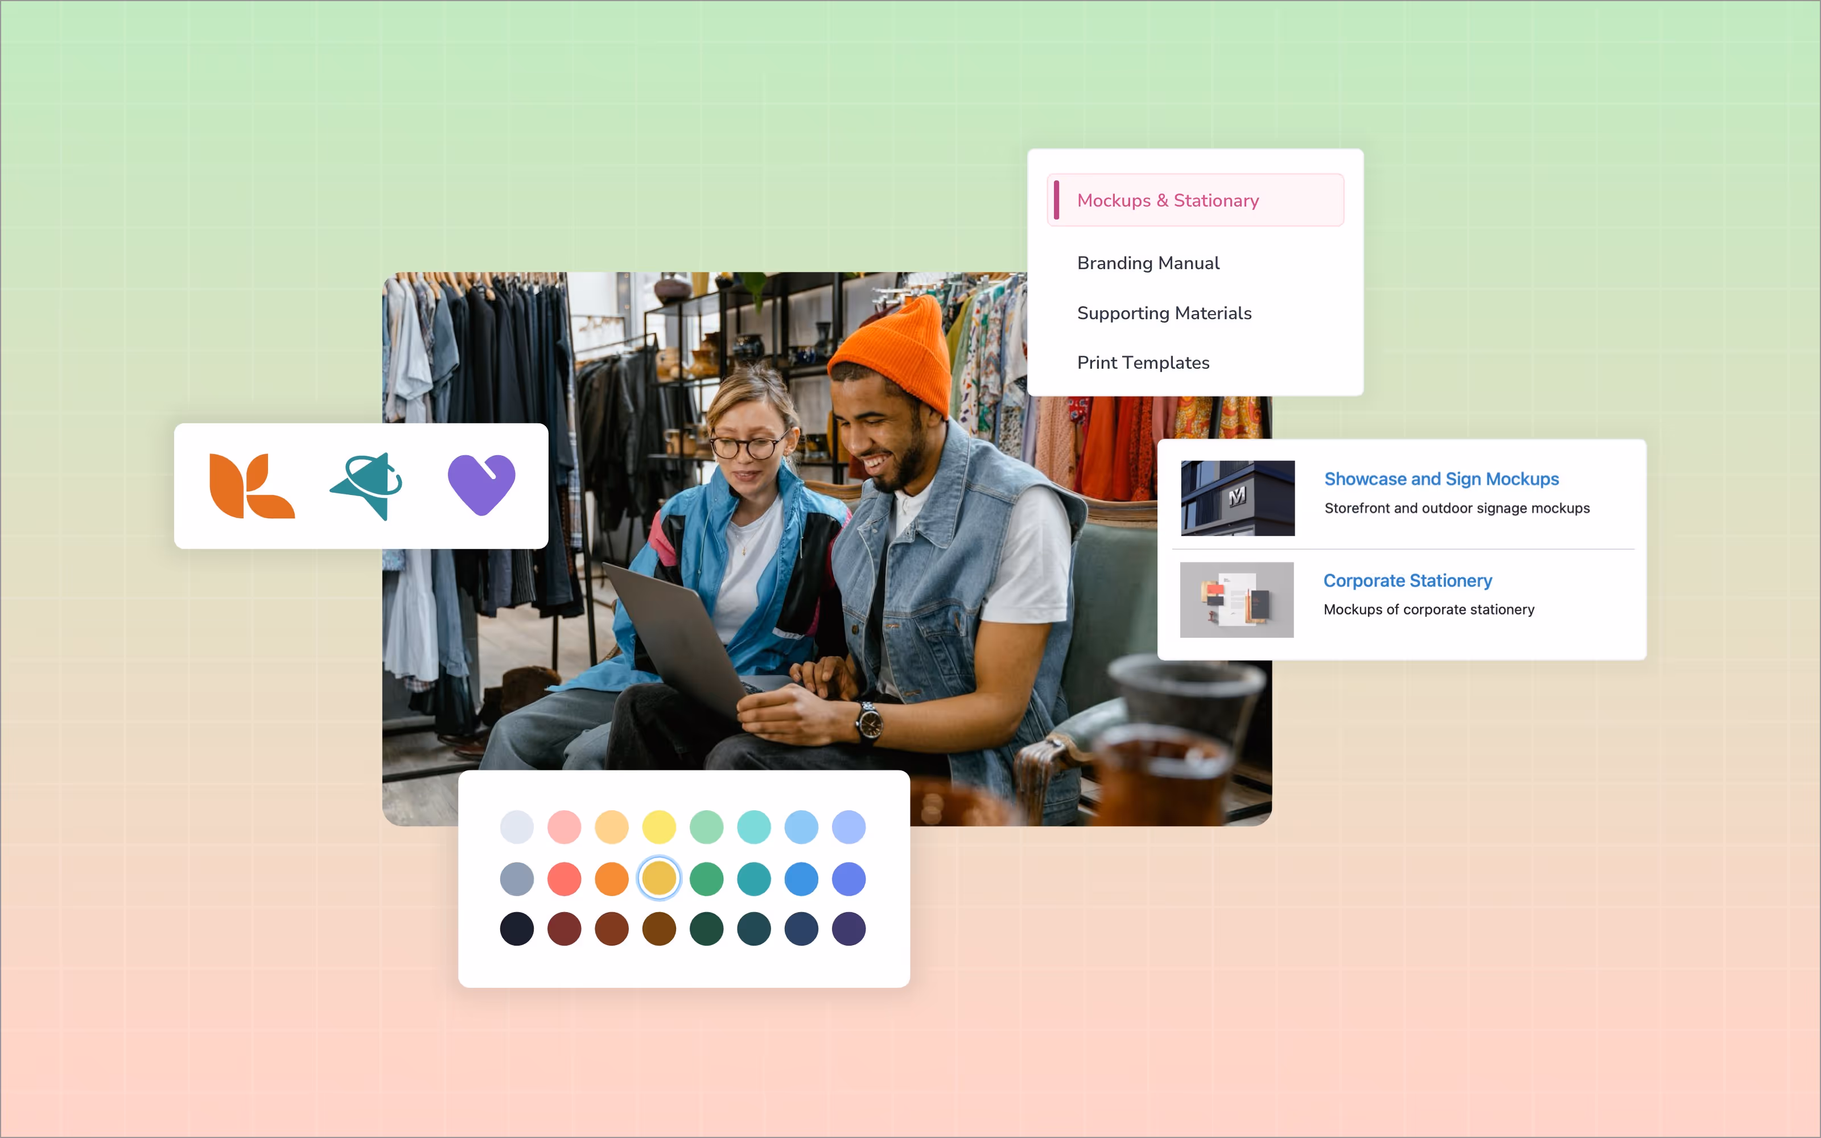Expand the Supporting Materials section
The height and width of the screenshot is (1138, 1821).
click(x=1164, y=313)
